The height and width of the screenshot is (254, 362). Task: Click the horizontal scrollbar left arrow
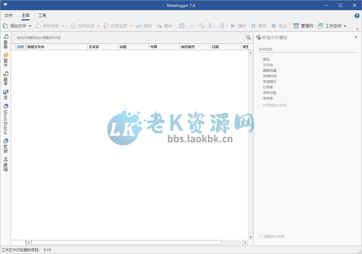(29, 242)
